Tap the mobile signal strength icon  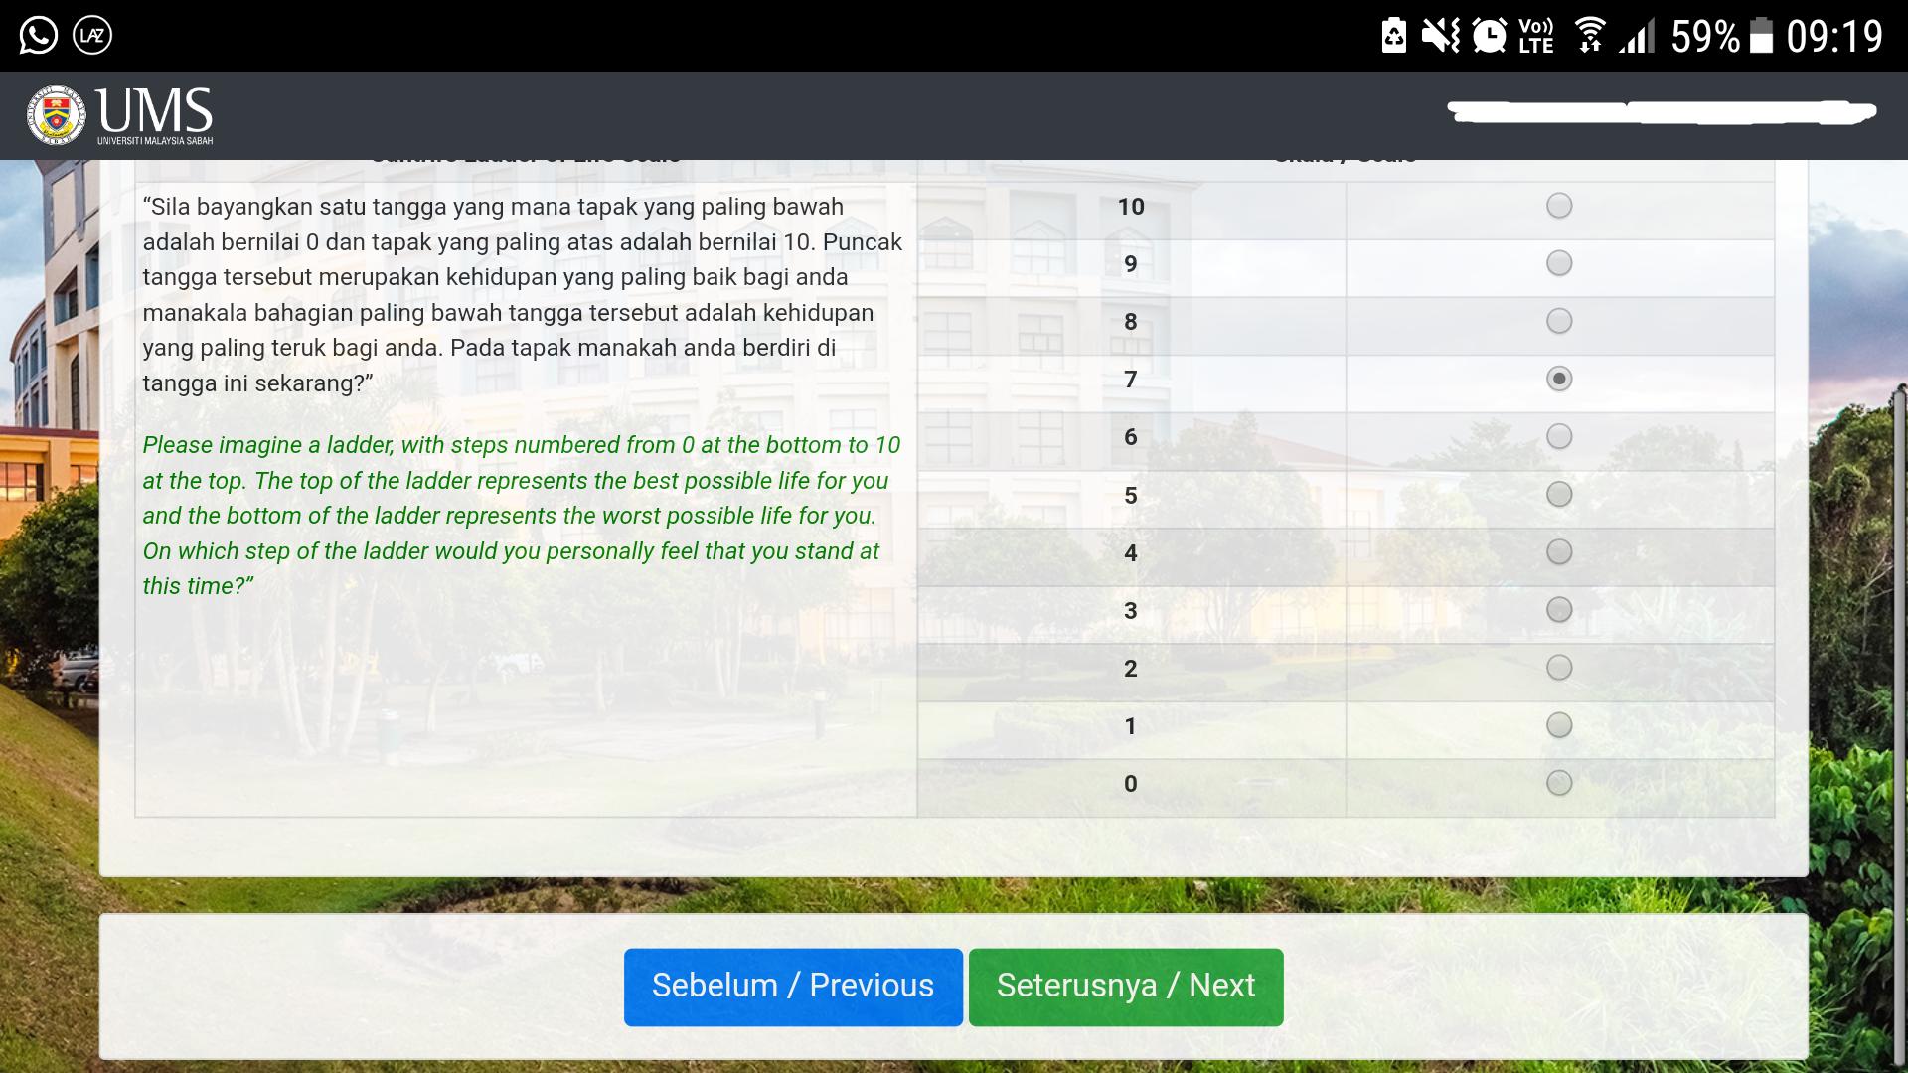pos(1637,37)
